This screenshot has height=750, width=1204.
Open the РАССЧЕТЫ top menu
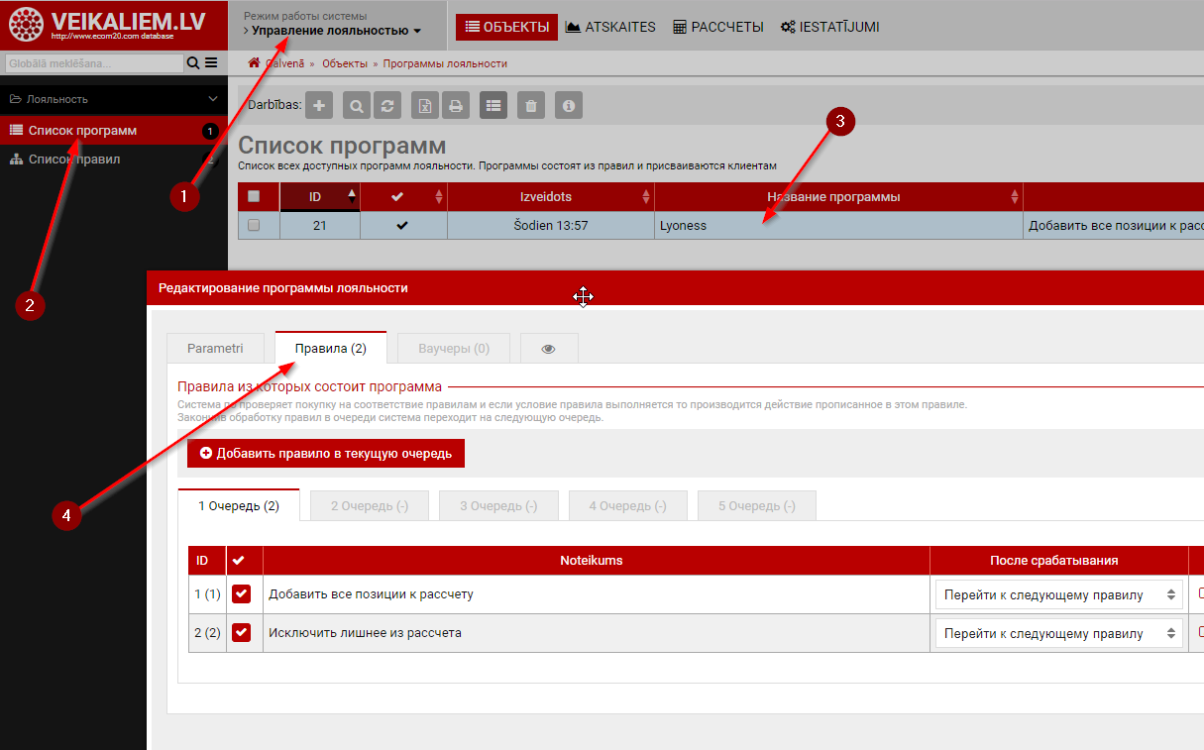pyautogui.click(x=718, y=28)
